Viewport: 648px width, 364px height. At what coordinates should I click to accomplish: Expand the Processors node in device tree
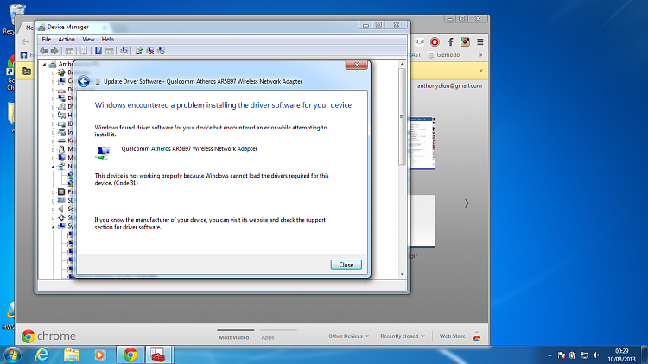(x=53, y=191)
